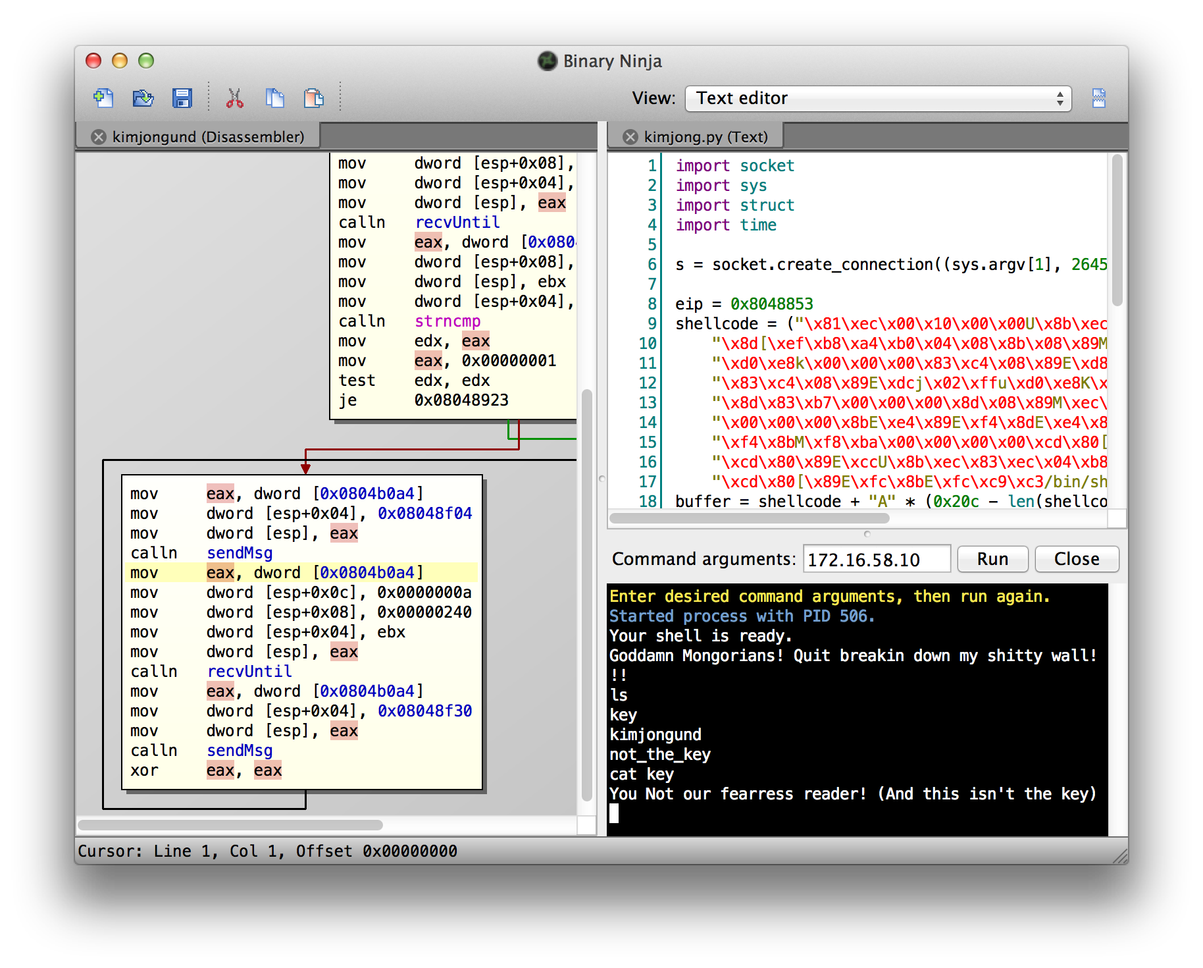The width and height of the screenshot is (1203, 968).
Task: Click the text editor horizontal scrollbar
Action: [x=750, y=518]
